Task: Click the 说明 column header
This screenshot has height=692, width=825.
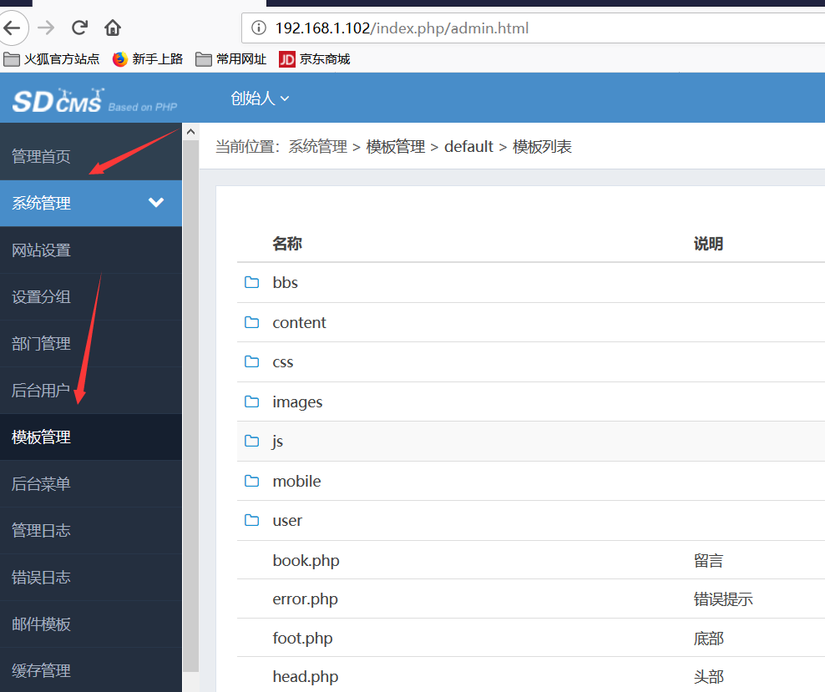Action: click(x=708, y=244)
